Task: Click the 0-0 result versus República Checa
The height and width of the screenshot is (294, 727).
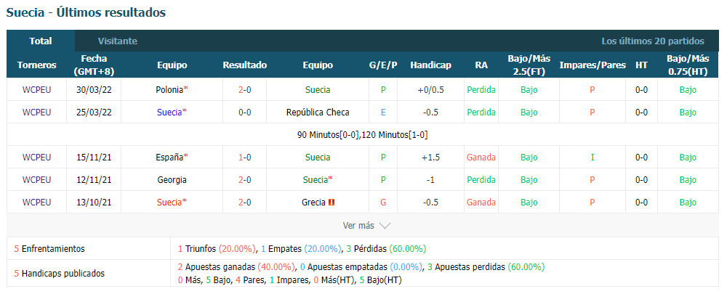Action: click(x=245, y=113)
